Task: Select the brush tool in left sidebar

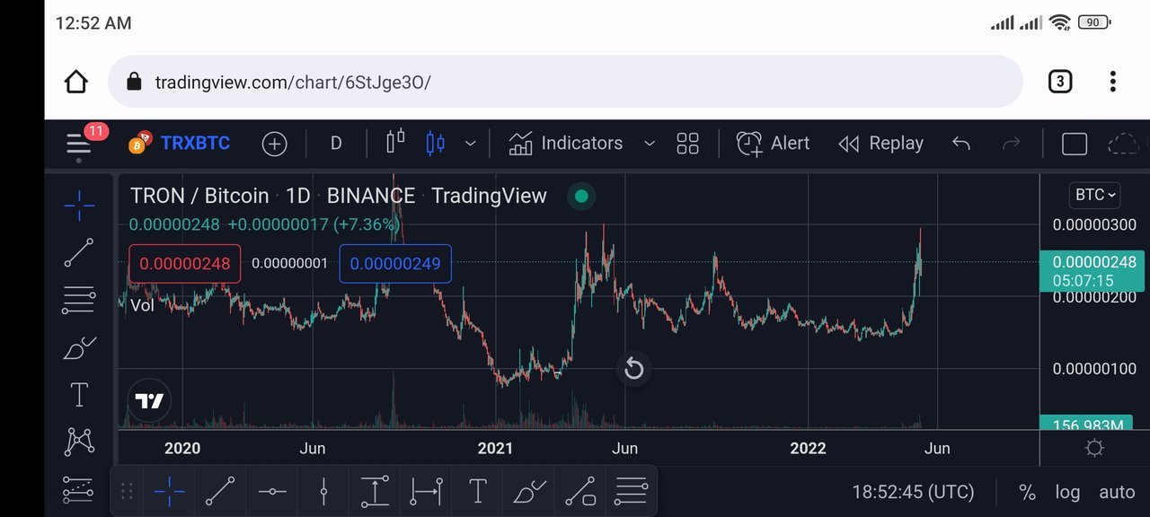Action: [x=79, y=347]
